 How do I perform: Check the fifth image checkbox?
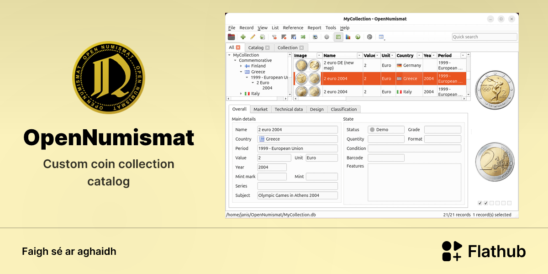coord(503,203)
